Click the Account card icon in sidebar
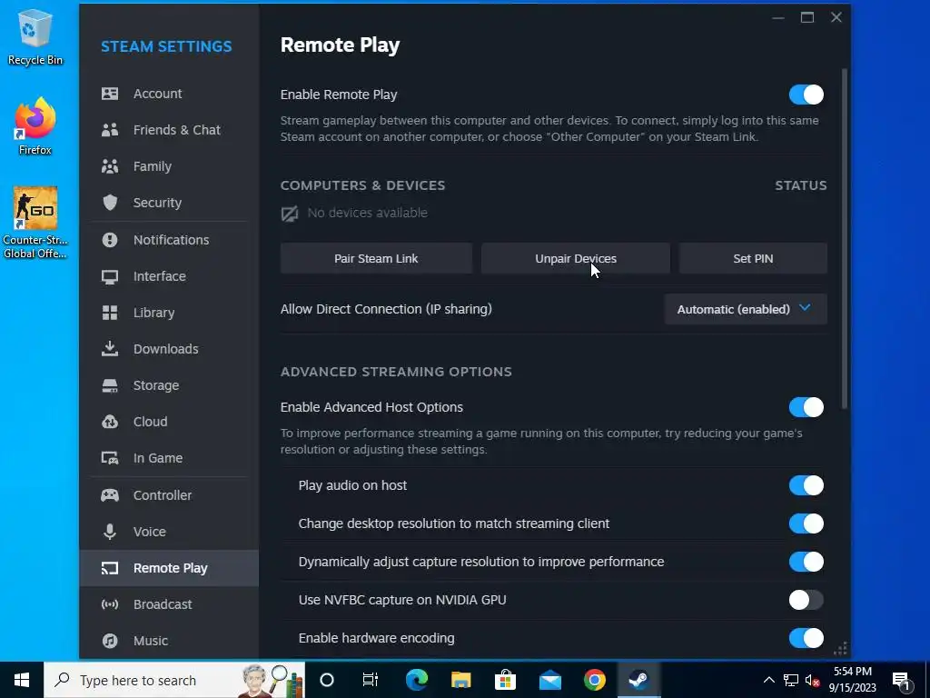The width and height of the screenshot is (930, 698). 110,94
